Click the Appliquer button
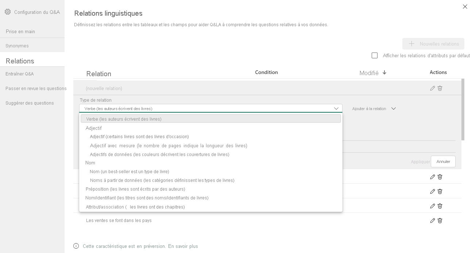 coord(420,162)
